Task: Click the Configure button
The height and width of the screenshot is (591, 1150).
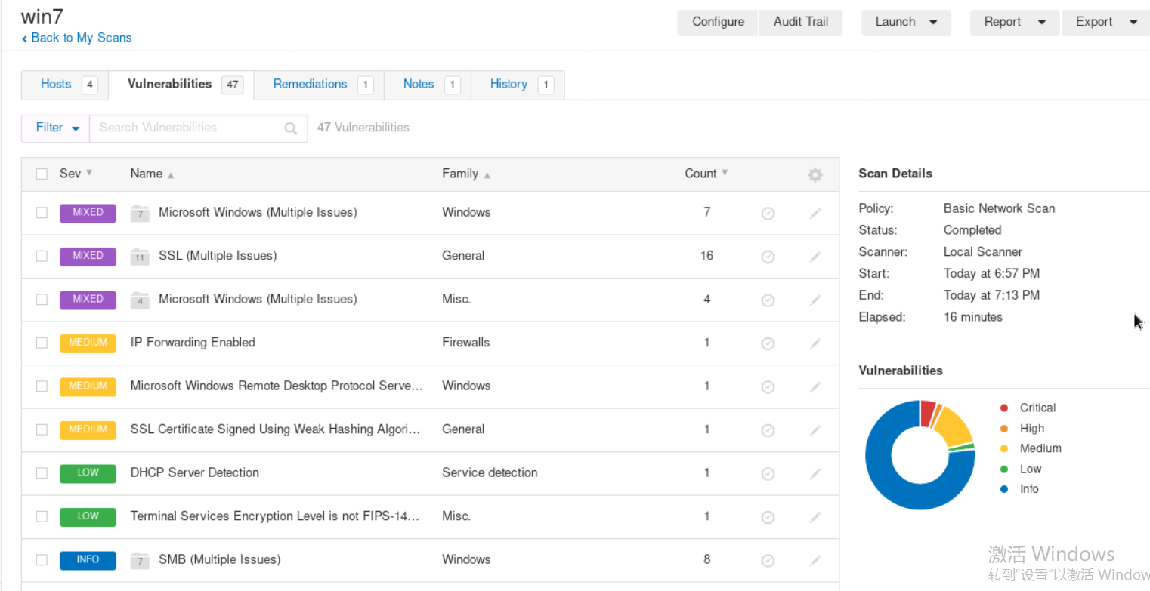Action: pos(718,22)
